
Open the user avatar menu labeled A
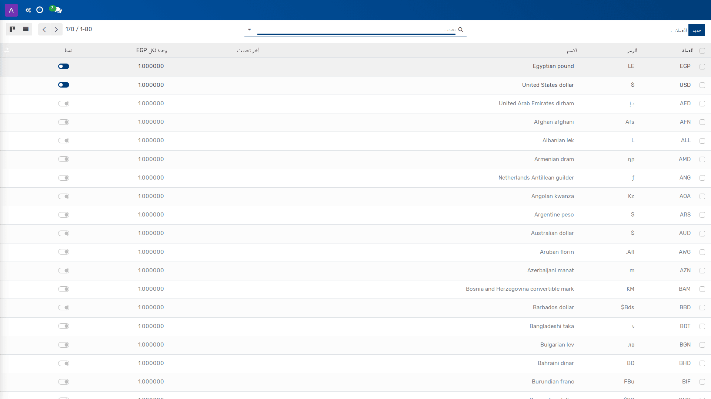(11, 10)
